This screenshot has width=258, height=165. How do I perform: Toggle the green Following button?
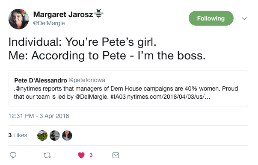[211, 18]
